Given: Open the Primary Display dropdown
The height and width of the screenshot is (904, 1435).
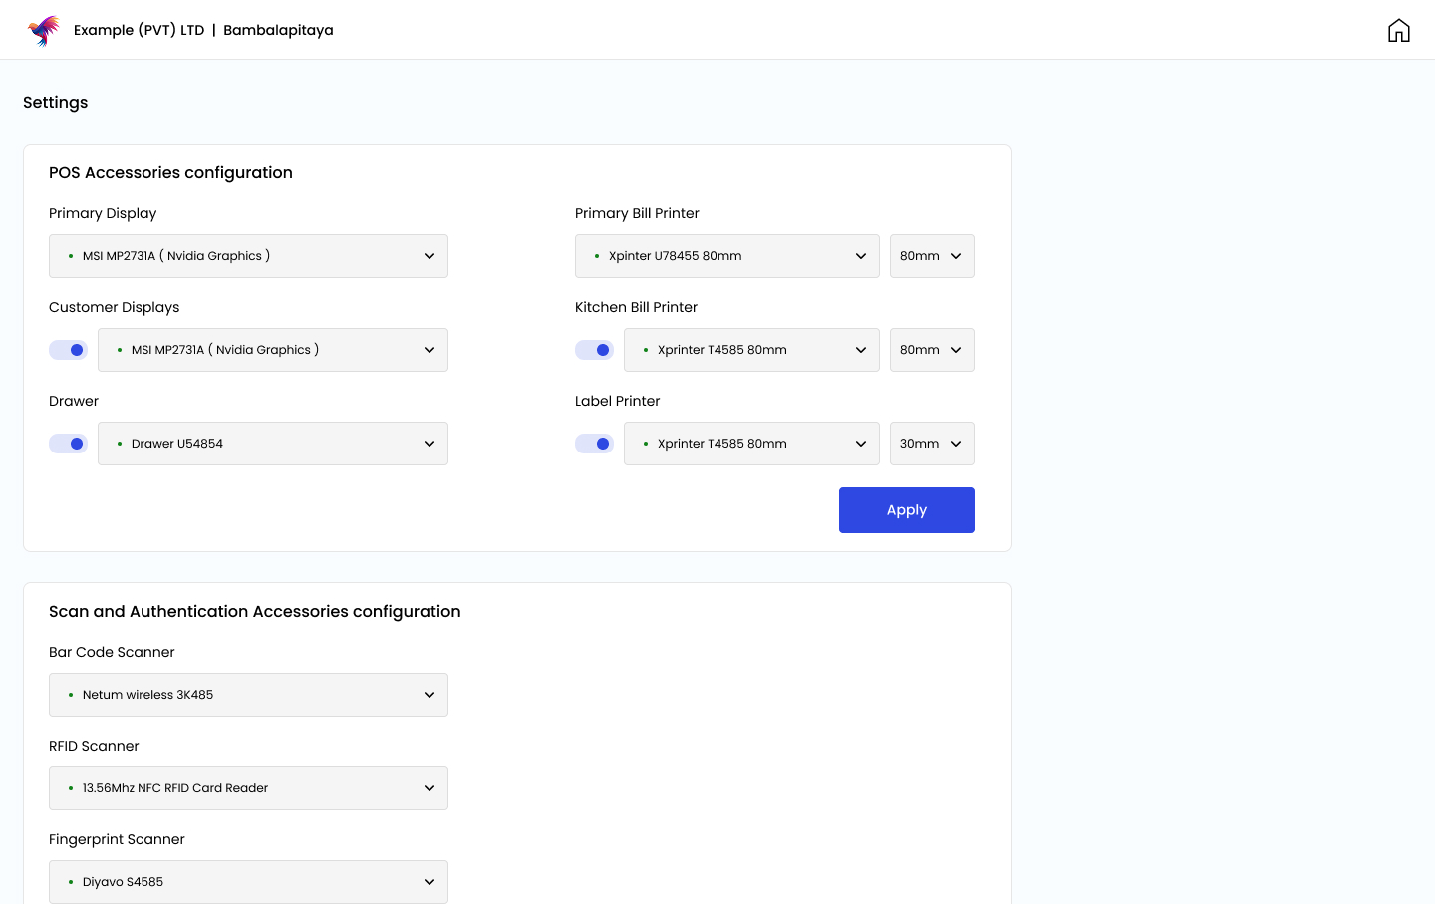Looking at the screenshot, I should (x=248, y=256).
